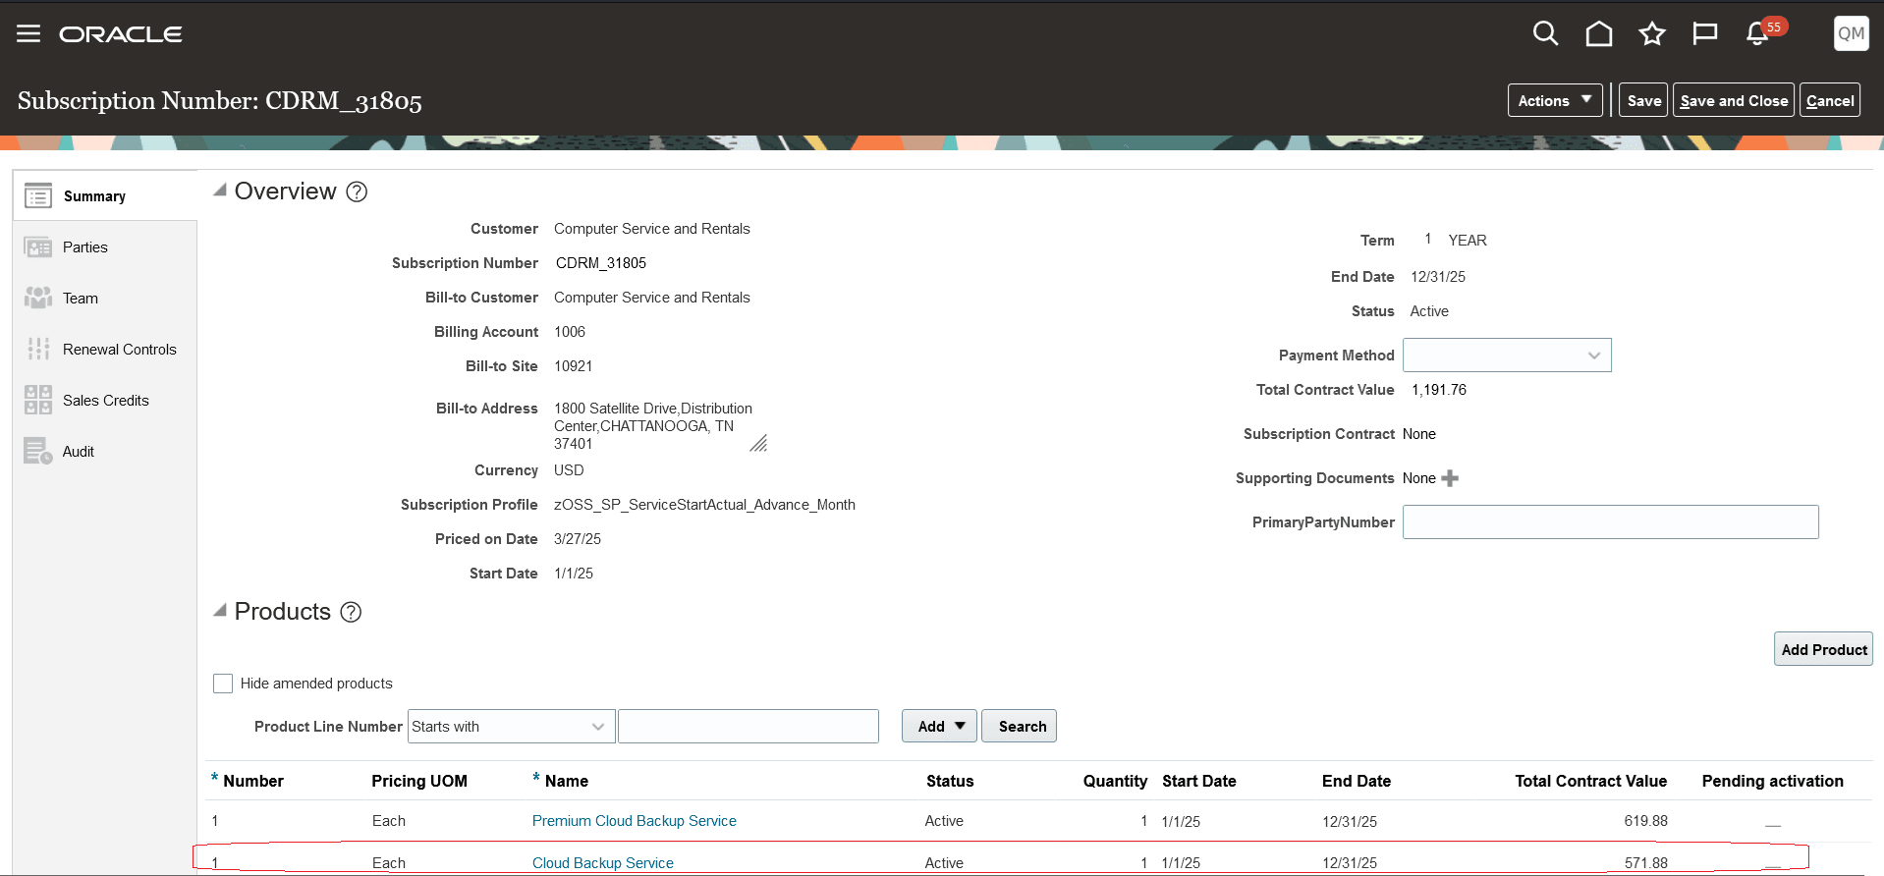Open the hamburger navigator menu
Screen dimensions: 1884x876
click(28, 34)
